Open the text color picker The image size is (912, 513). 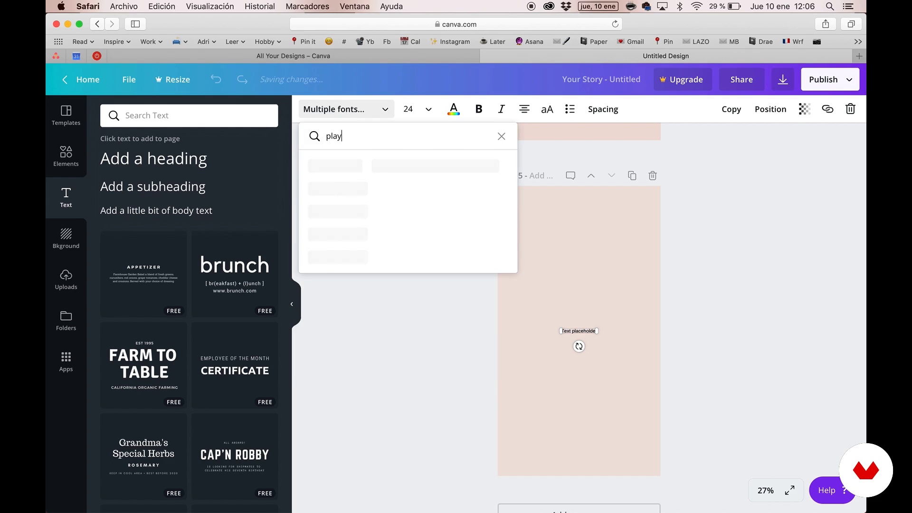click(454, 109)
